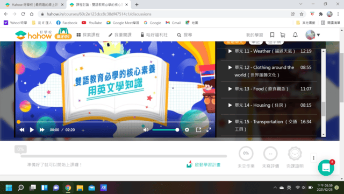Fast forward the video
This screenshot has width=344, height=194.
pos(42,130)
